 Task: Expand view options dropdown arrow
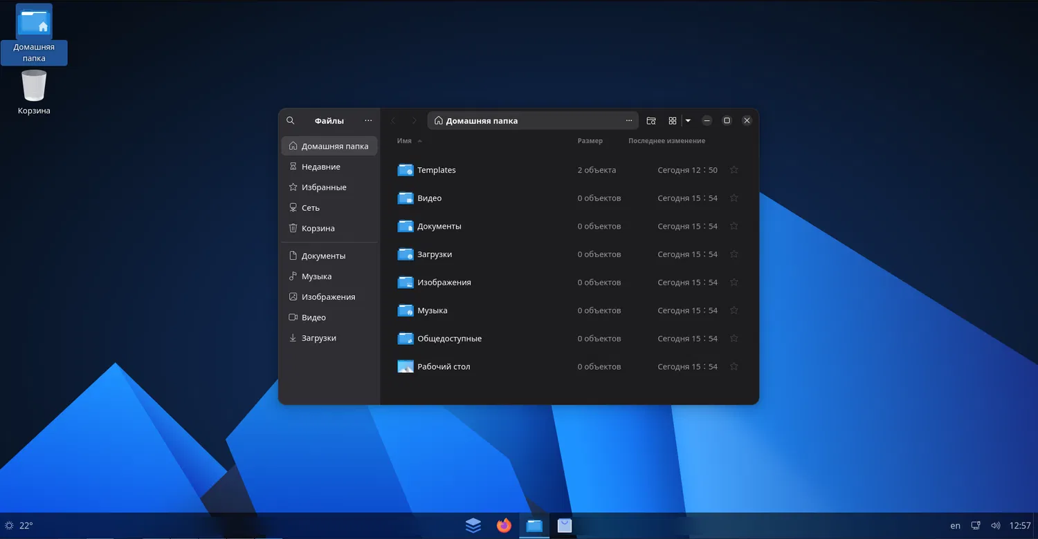tap(688, 120)
